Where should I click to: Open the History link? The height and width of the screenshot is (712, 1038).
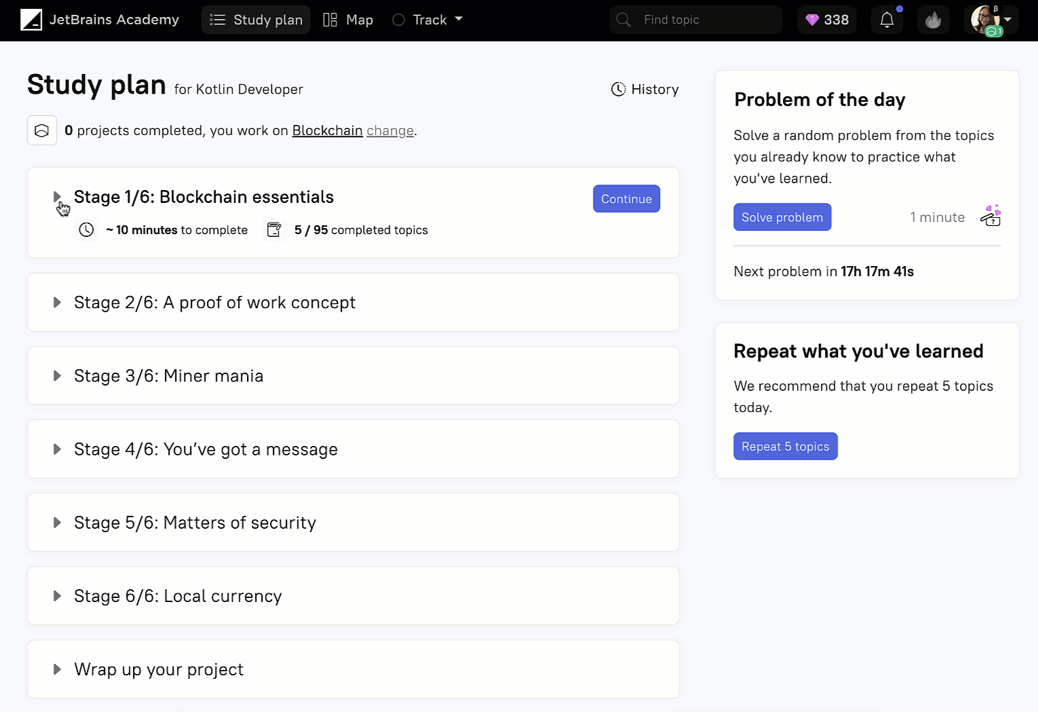pyautogui.click(x=645, y=90)
